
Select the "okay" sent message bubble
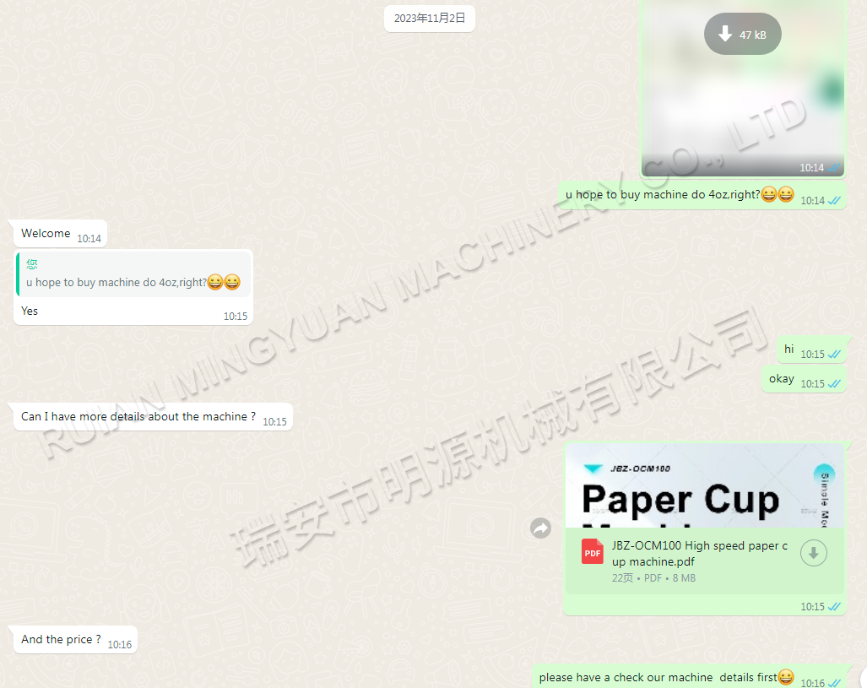click(x=782, y=379)
